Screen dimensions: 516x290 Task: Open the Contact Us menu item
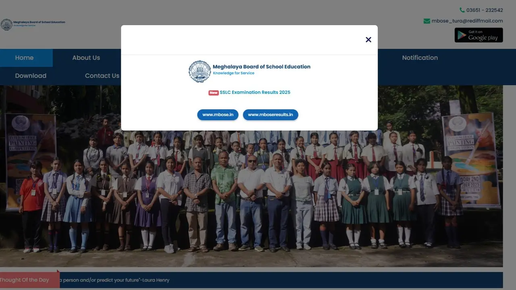(102, 76)
